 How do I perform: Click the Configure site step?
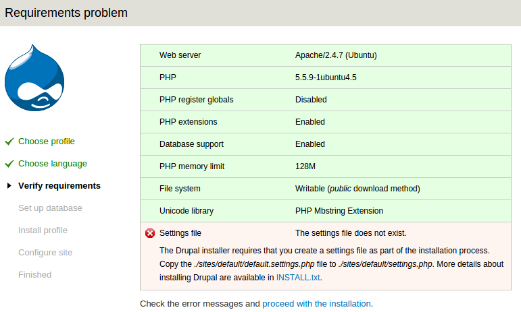click(x=45, y=253)
